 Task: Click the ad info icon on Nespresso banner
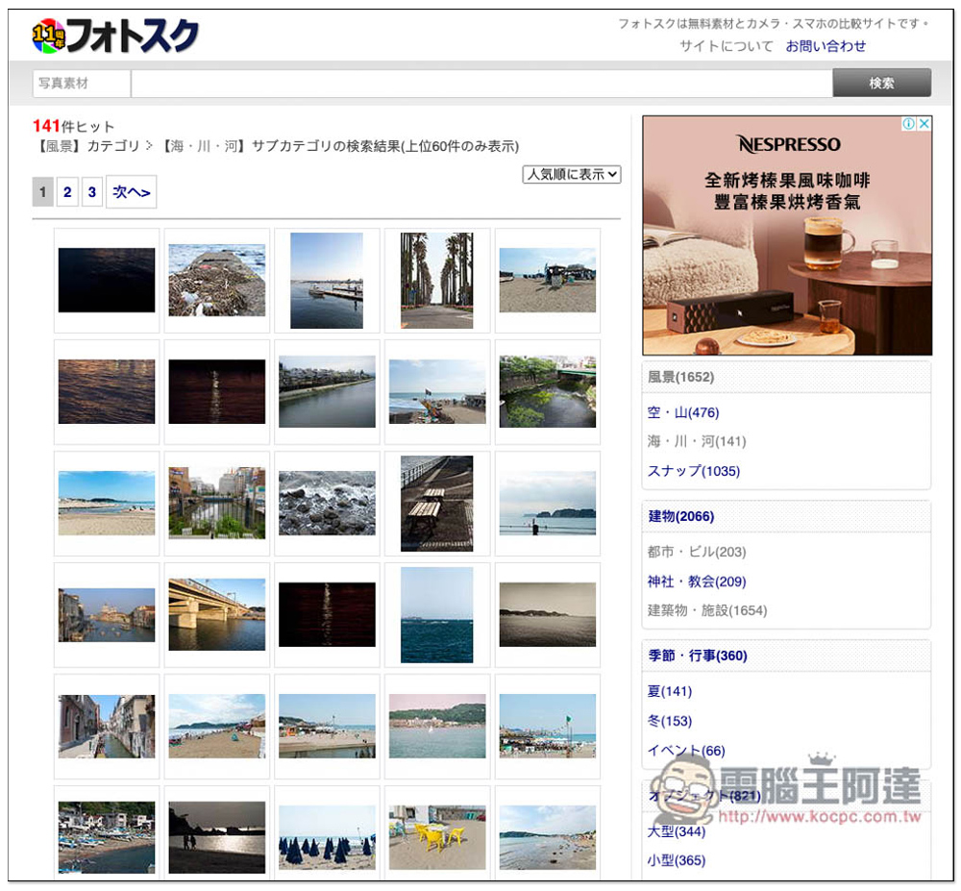coord(908,124)
